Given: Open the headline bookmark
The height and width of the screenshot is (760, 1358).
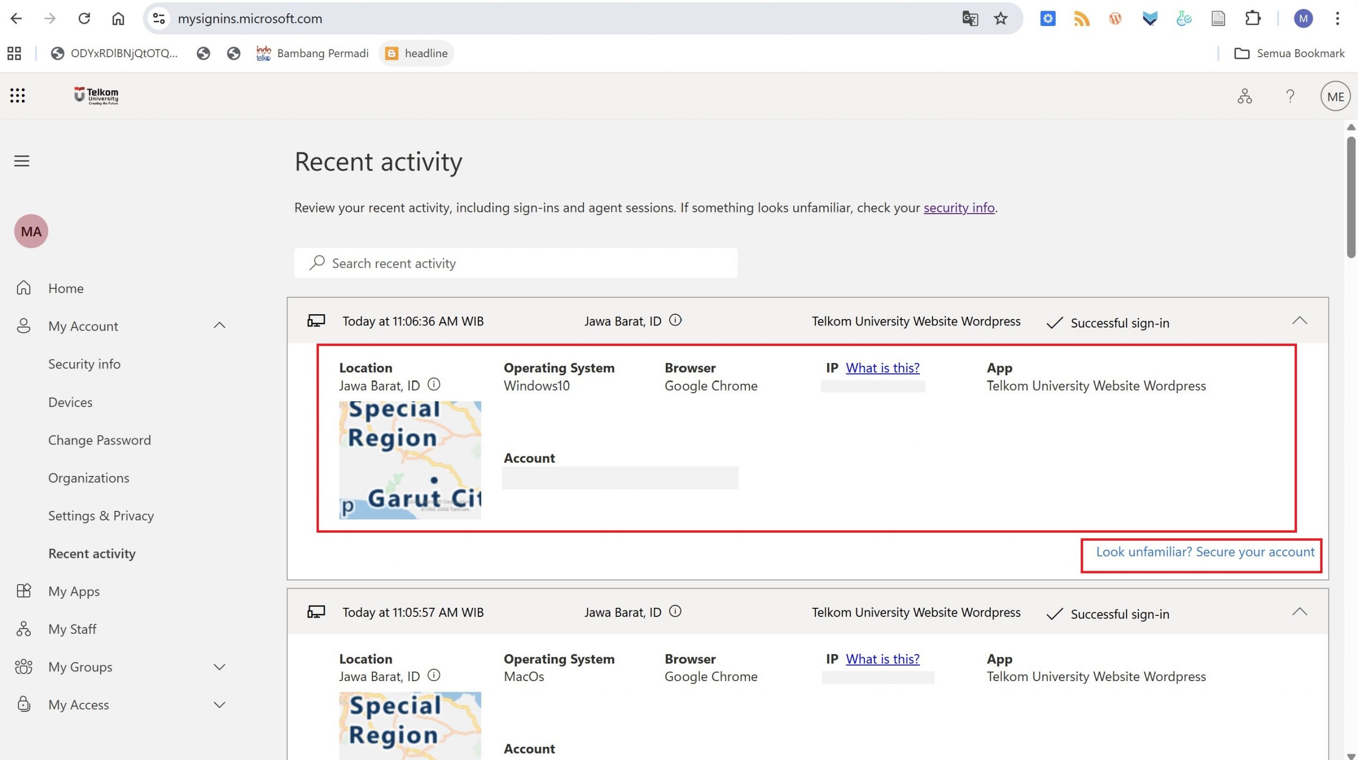Looking at the screenshot, I should (416, 53).
